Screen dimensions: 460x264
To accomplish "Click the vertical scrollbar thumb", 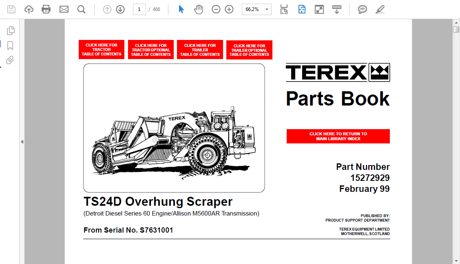I will (x=456, y=29).
